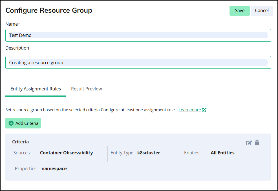Cancel the resource group configuration
The image size is (278, 191).
[262, 11]
